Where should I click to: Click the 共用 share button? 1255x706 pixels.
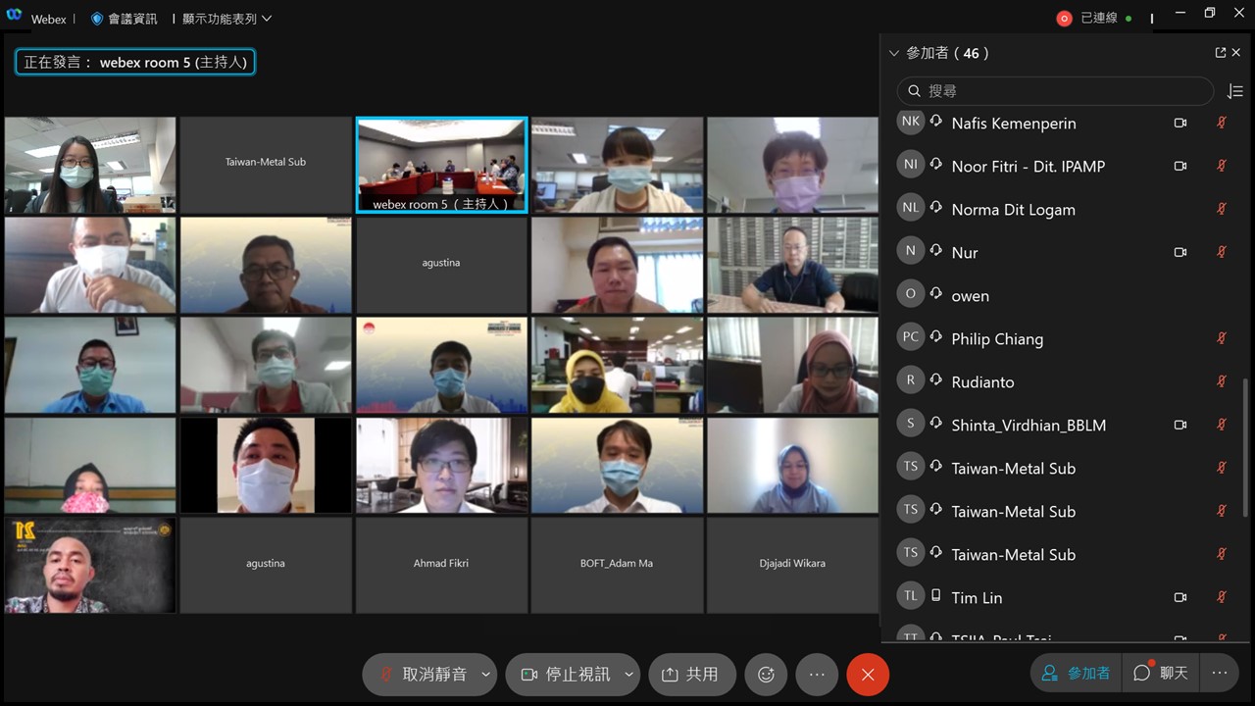coord(691,675)
